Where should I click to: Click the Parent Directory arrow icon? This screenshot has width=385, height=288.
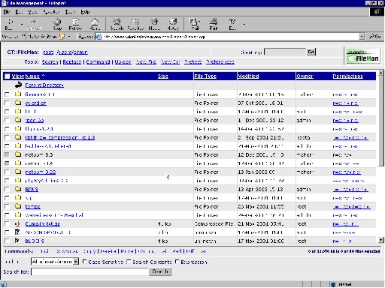click(18, 85)
